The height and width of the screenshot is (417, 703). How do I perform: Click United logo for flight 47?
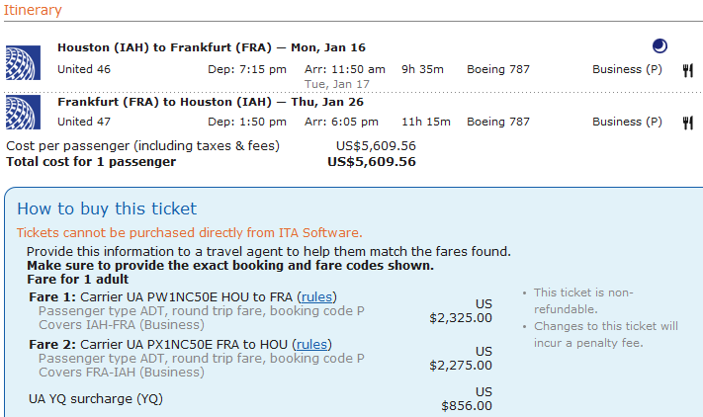tap(22, 113)
